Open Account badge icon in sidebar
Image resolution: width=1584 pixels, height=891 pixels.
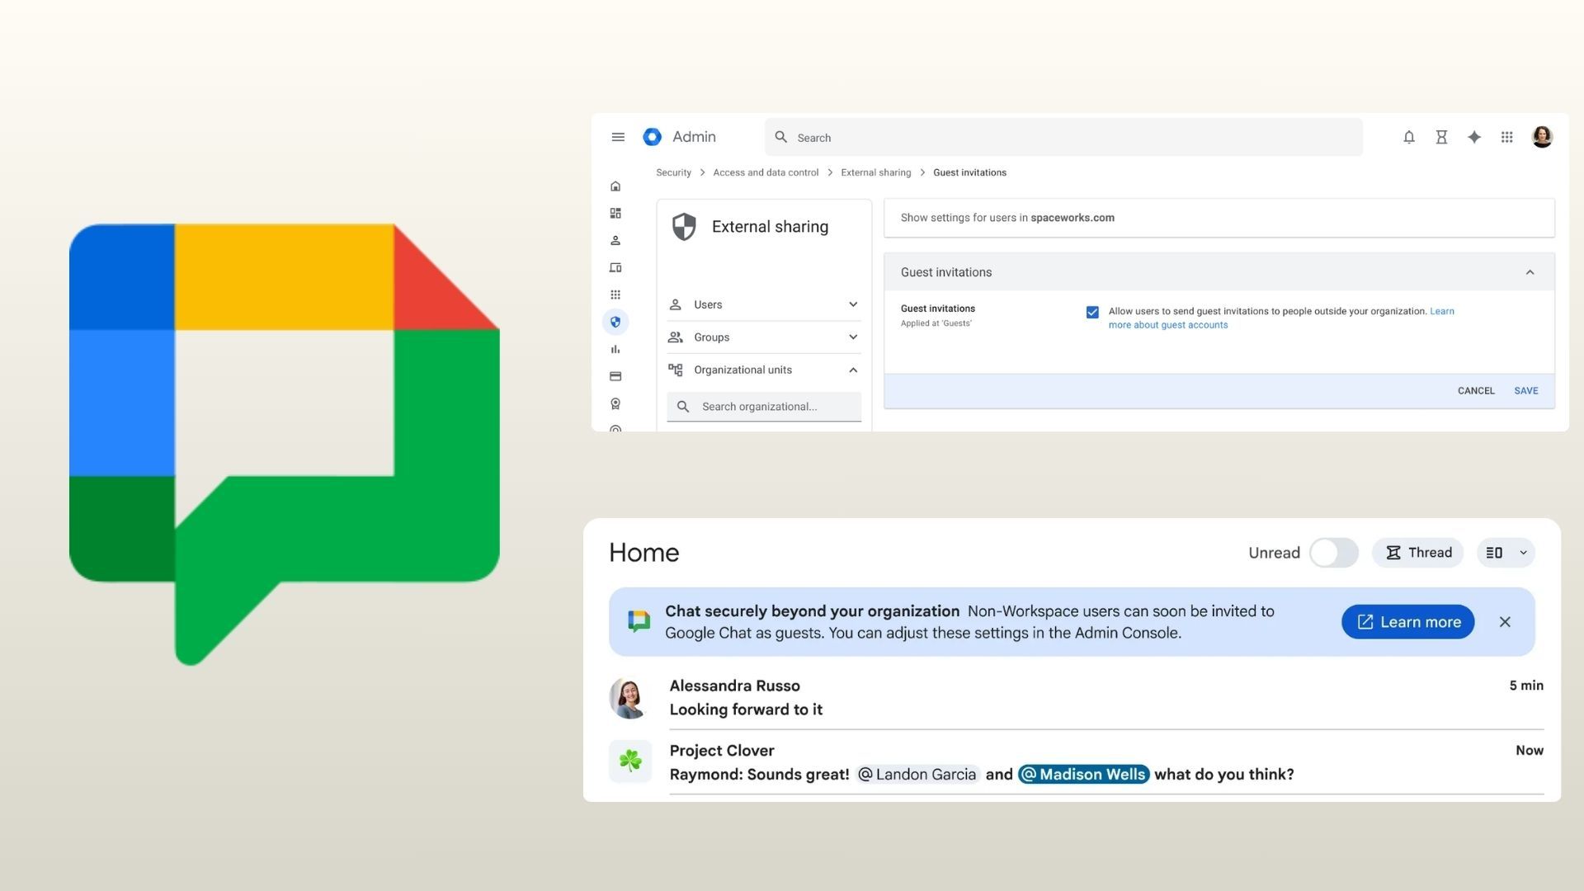pyautogui.click(x=615, y=403)
